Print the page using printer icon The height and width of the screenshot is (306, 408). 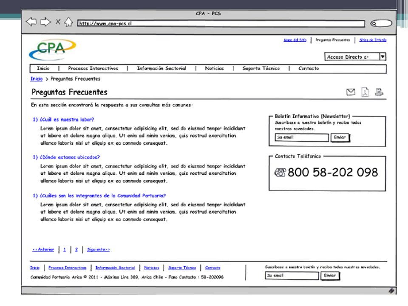point(379,92)
